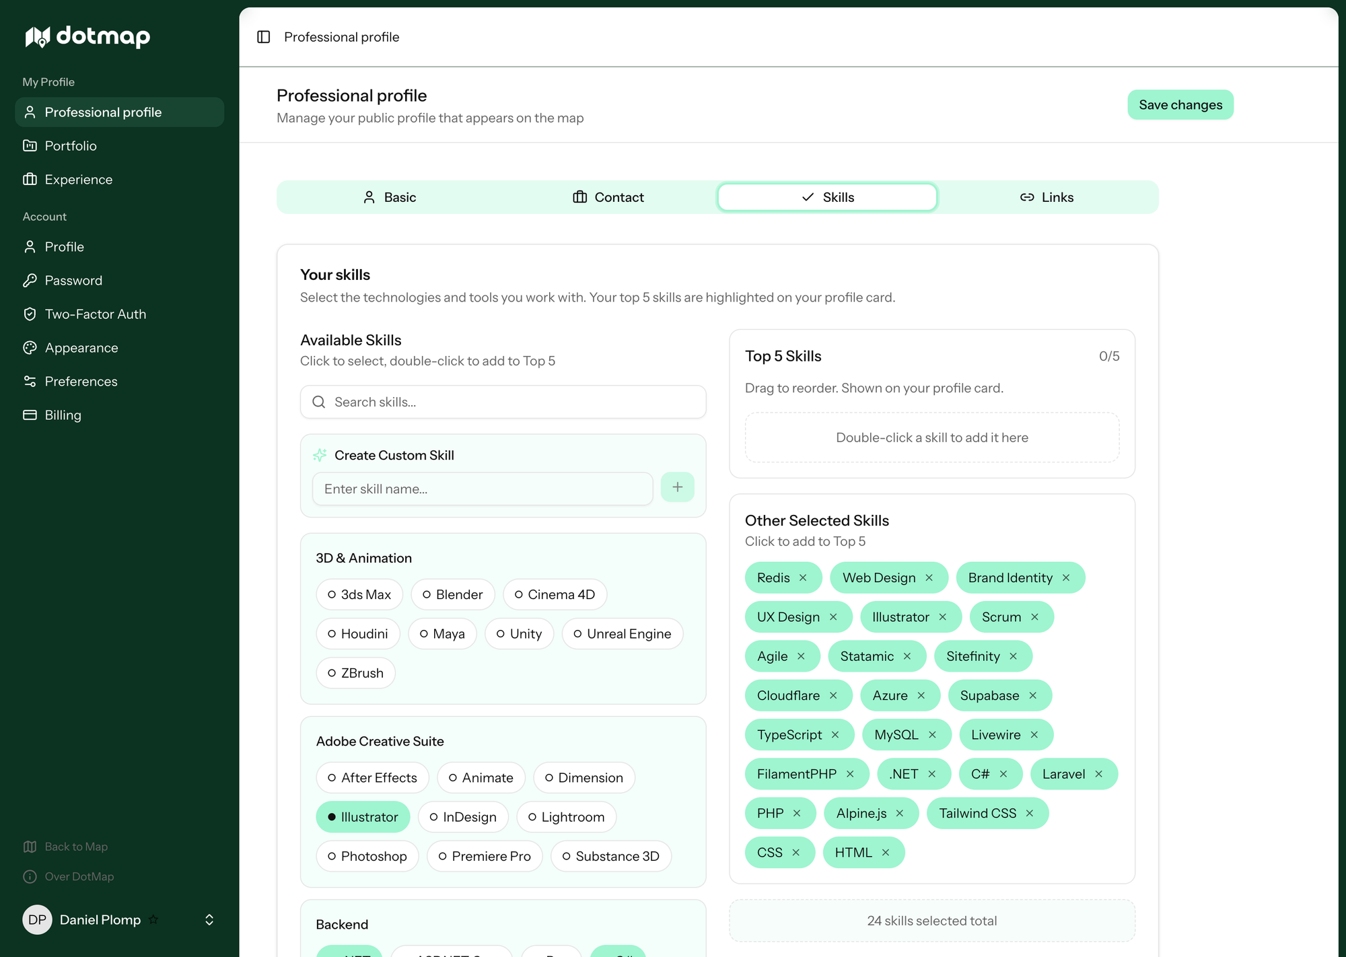Open Portfolio section
Viewport: 1346px width, 957px height.
click(x=70, y=146)
